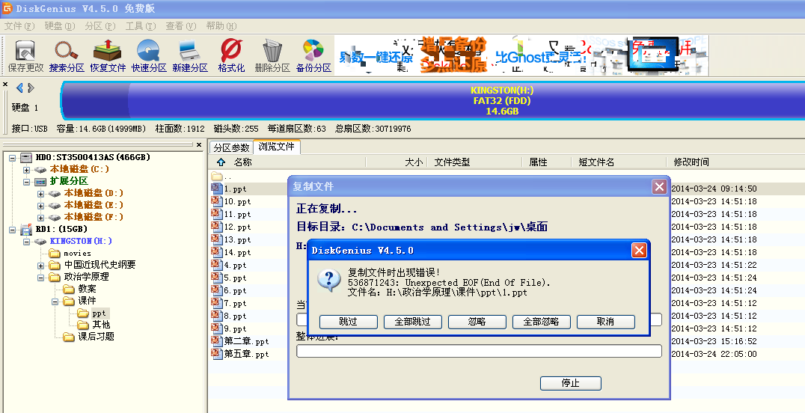
Task: Click the 全部忽略 (Ignore All) button
Action: tap(541, 322)
